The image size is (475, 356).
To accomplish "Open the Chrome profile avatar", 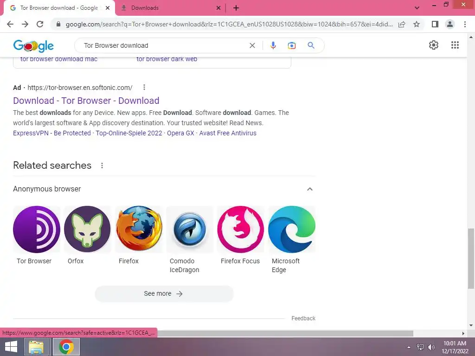I will pos(450,24).
